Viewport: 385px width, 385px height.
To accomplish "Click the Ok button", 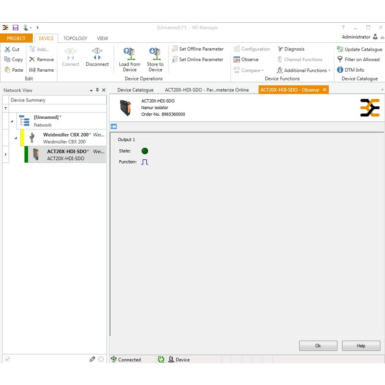I will [318, 346].
